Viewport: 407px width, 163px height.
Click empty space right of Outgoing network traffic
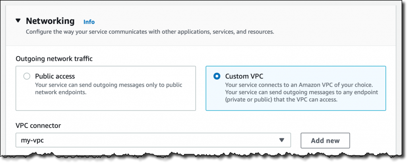[x=238, y=58]
